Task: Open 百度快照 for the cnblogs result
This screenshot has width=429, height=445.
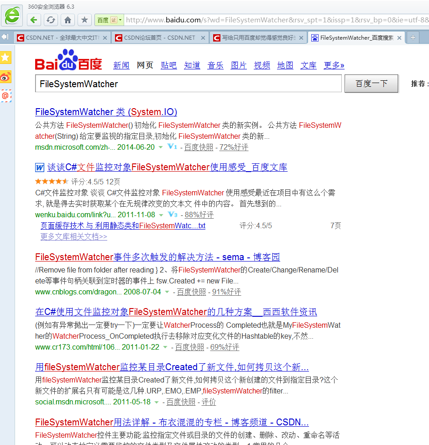Action: [x=191, y=292]
